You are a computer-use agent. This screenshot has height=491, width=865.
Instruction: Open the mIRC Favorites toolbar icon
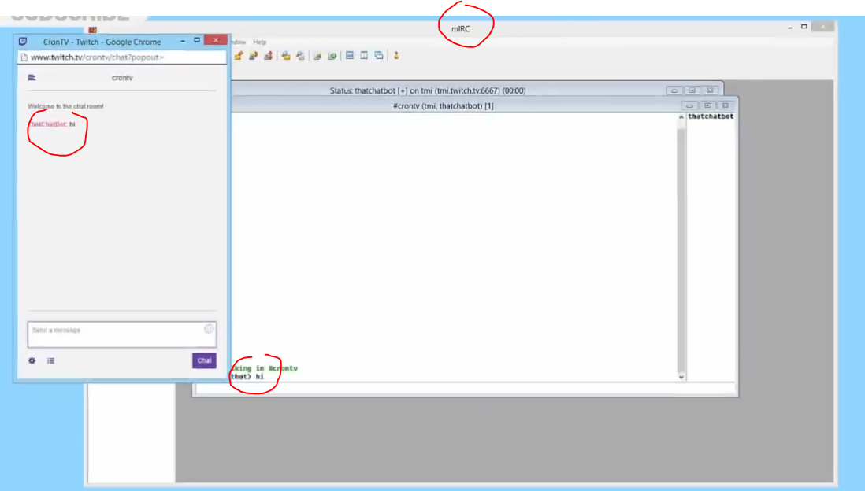point(253,56)
